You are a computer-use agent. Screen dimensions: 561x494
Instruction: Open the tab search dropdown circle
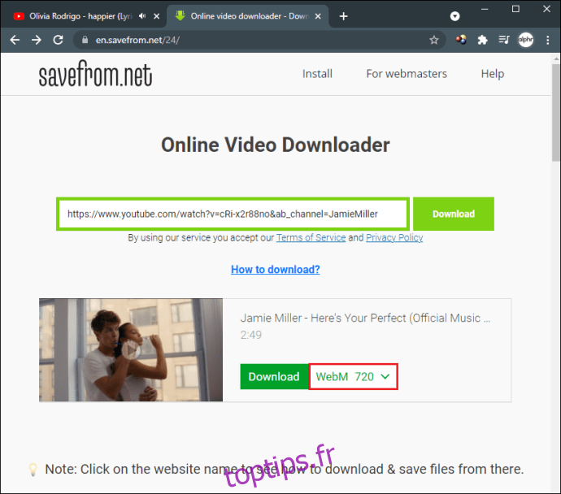click(454, 16)
